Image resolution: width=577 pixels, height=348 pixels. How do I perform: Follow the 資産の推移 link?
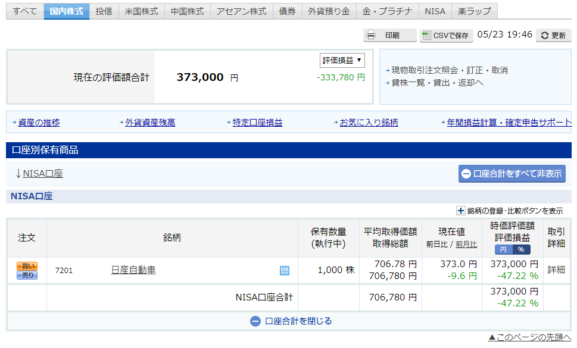[x=39, y=123]
